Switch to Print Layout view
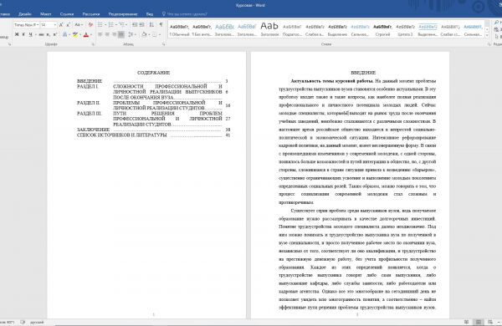Screen dimensions: 502x326 pyautogui.click(x=479, y=322)
